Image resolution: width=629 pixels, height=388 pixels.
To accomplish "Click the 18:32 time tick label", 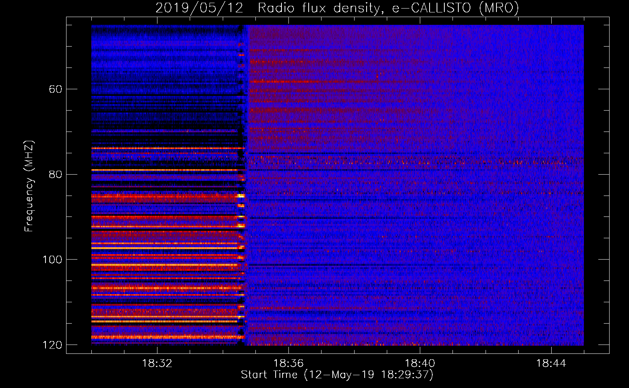I will 157,364.
